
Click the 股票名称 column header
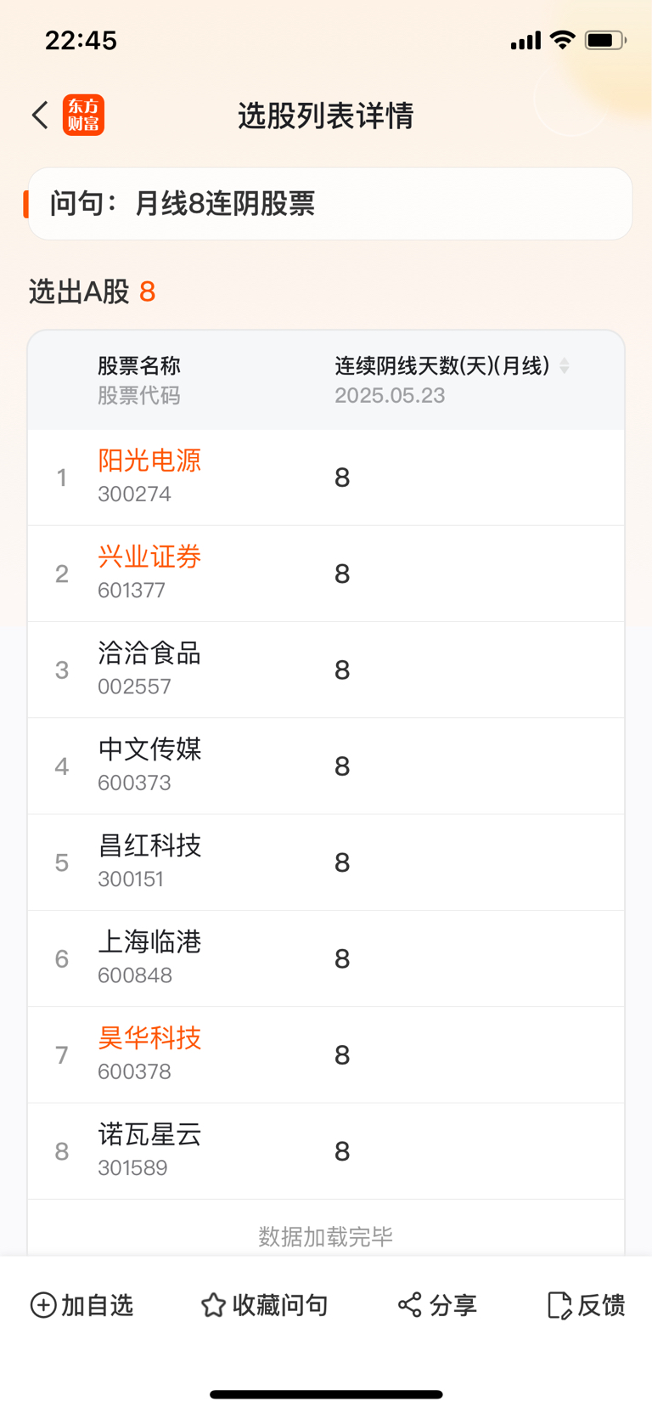pos(139,365)
